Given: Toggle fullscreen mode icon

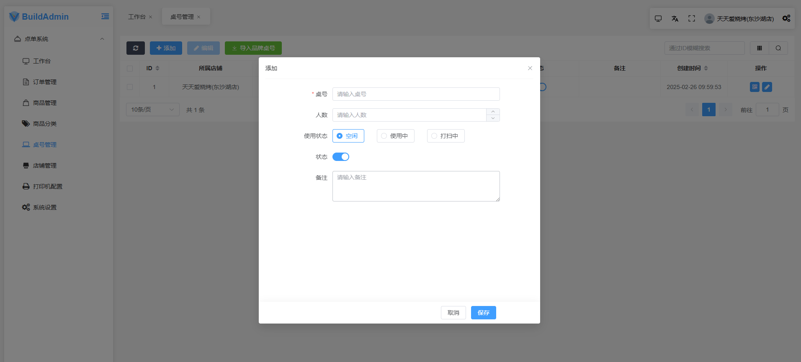Looking at the screenshot, I should tap(692, 18).
